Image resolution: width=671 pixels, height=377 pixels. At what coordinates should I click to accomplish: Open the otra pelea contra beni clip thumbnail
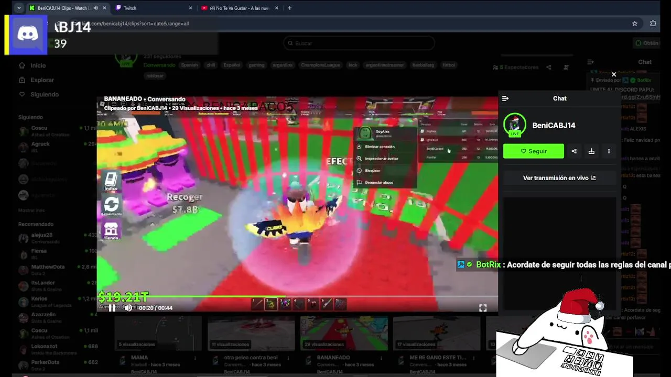[x=251, y=333]
